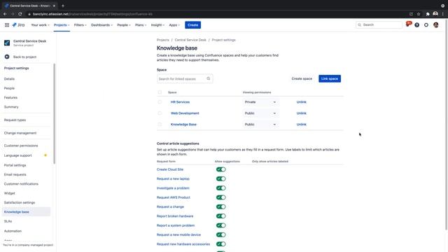The image size is (448, 252).
Task: Open Features in project settings sidebar
Action: click(10, 98)
